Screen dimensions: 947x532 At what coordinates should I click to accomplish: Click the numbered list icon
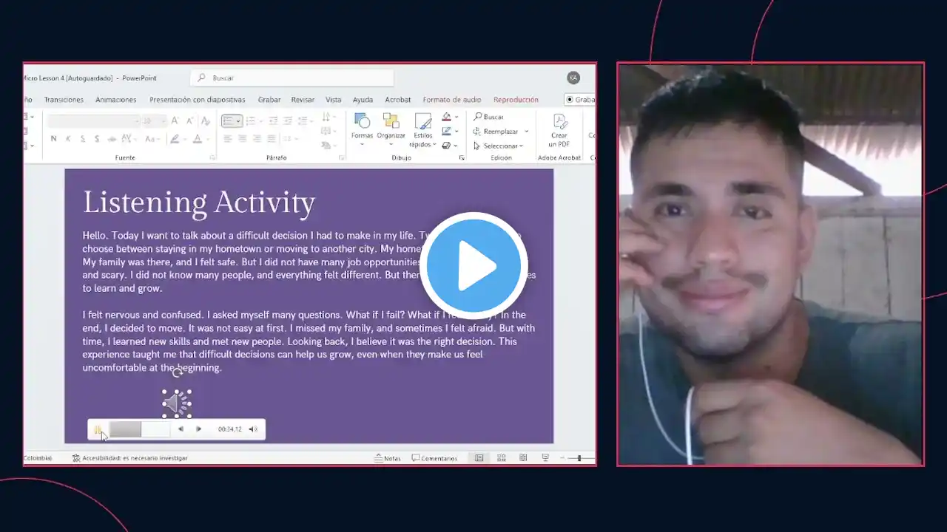pos(252,120)
